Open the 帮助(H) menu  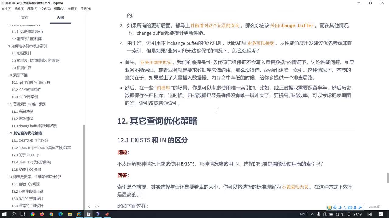pyautogui.click(x=85, y=8)
